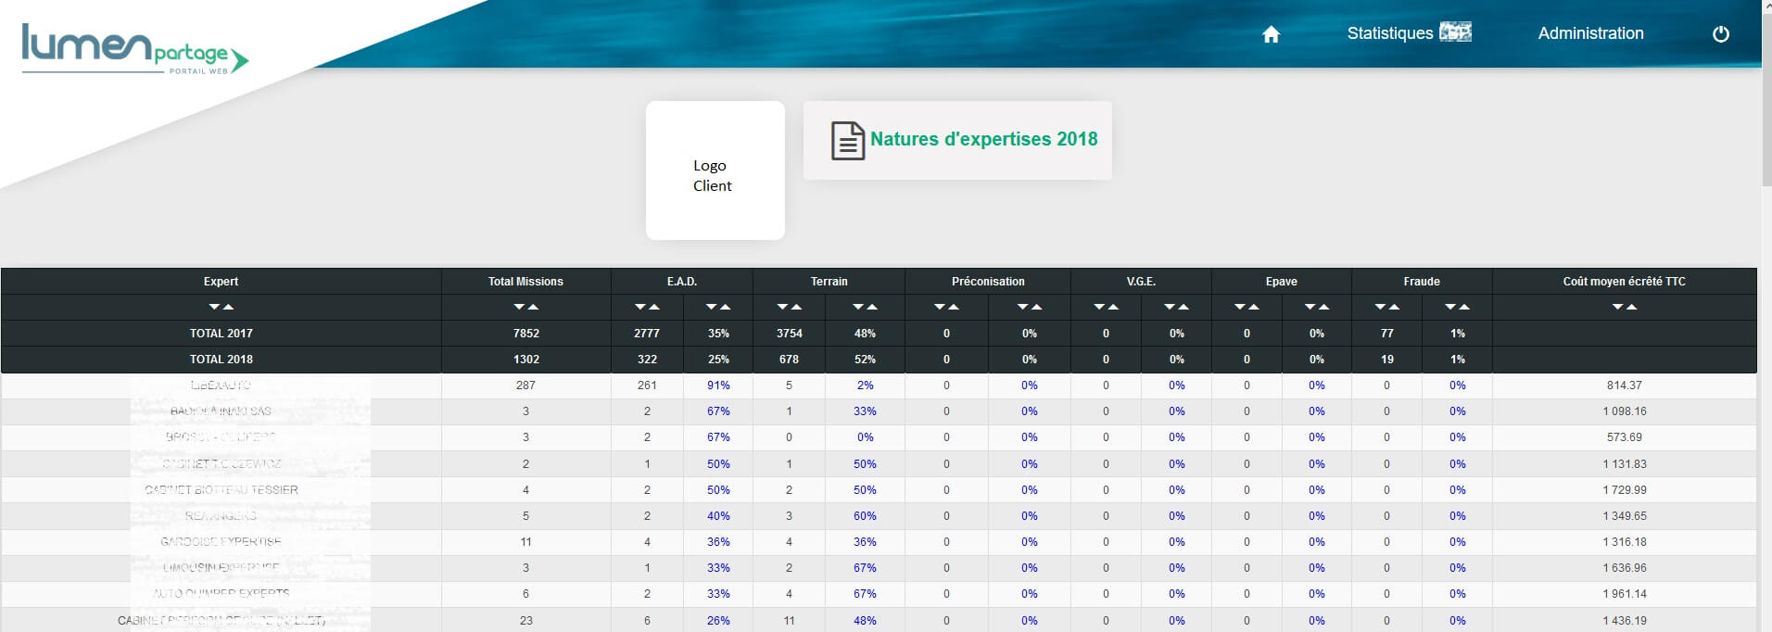
Task: Sort V.G.E. percentage column ascending
Action: coord(1183,307)
